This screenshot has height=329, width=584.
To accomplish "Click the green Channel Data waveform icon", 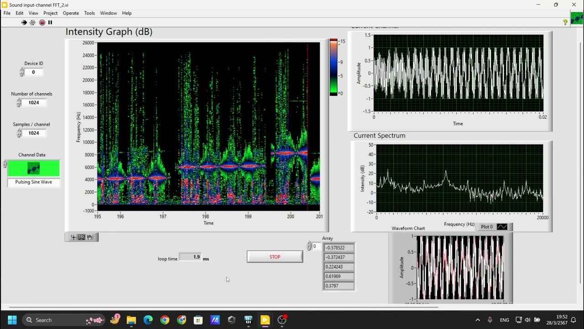I will [x=34, y=168].
